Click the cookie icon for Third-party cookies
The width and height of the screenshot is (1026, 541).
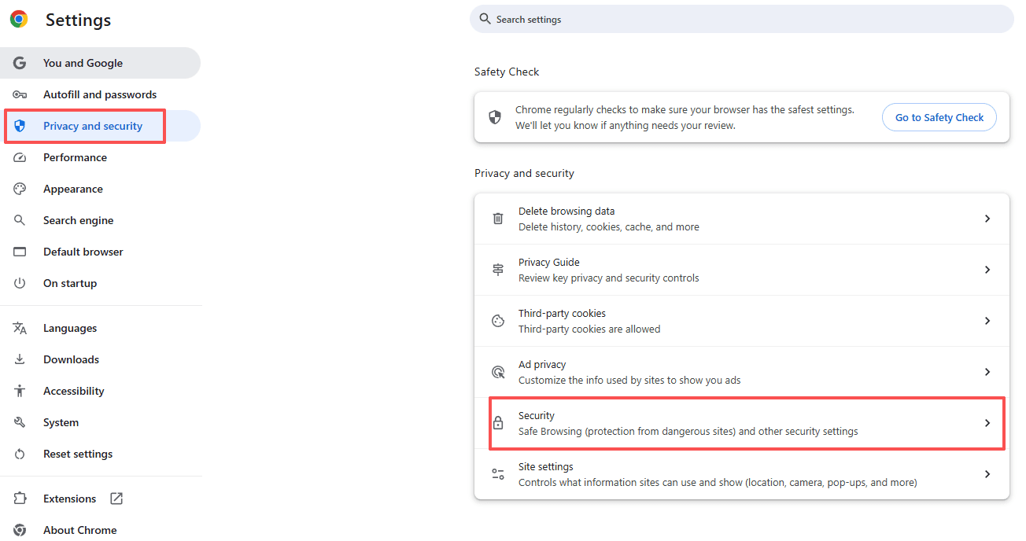click(x=498, y=321)
